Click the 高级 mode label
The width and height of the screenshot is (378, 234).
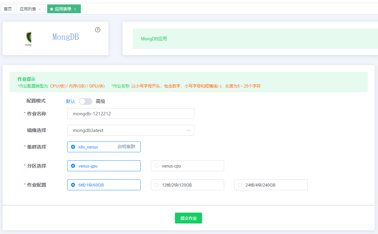tap(101, 101)
